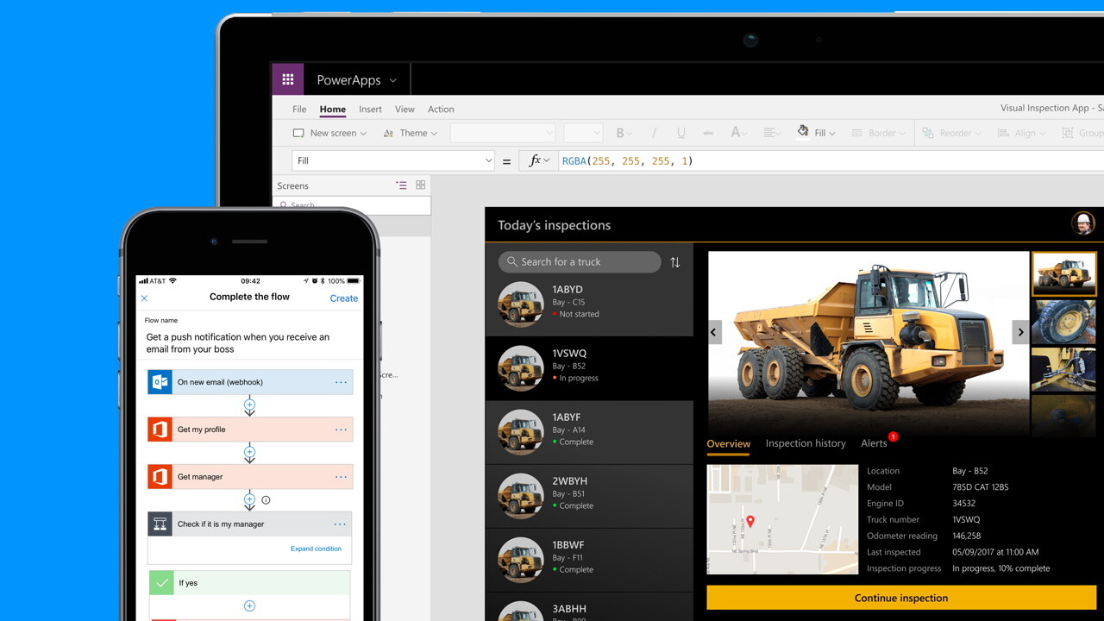Click the previous image arrow on truck photo
The height and width of the screenshot is (621, 1104).
click(x=714, y=332)
